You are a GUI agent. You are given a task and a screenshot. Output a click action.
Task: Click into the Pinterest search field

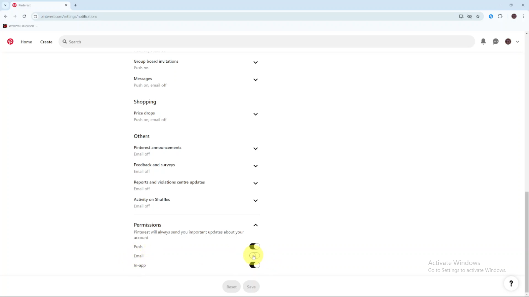pos(264,42)
